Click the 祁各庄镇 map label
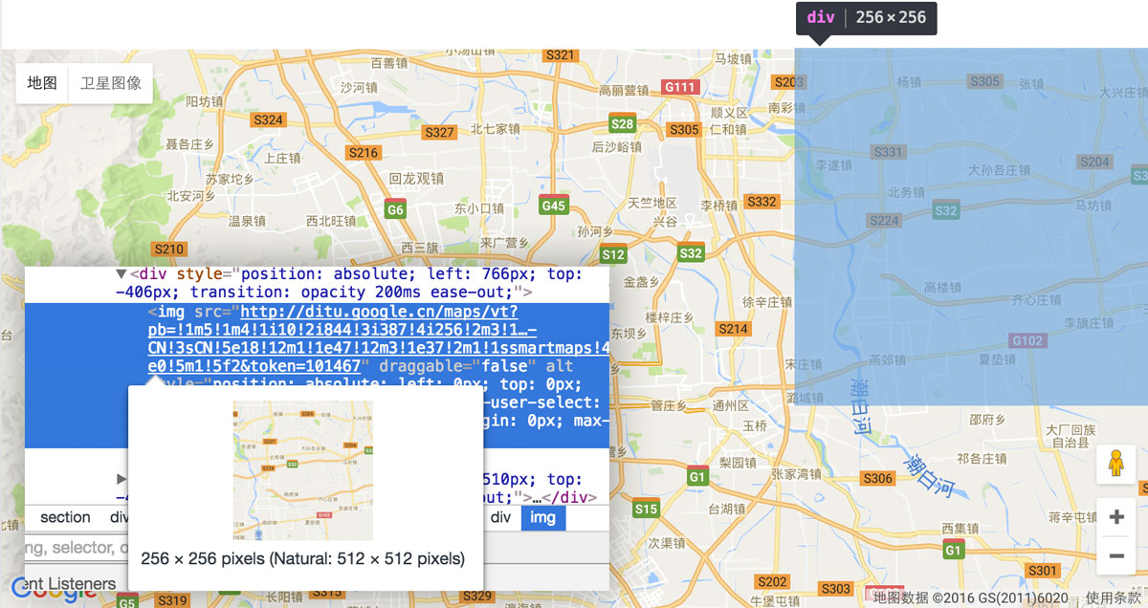The height and width of the screenshot is (608, 1148). pyautogui.click(x=982, y=459)
